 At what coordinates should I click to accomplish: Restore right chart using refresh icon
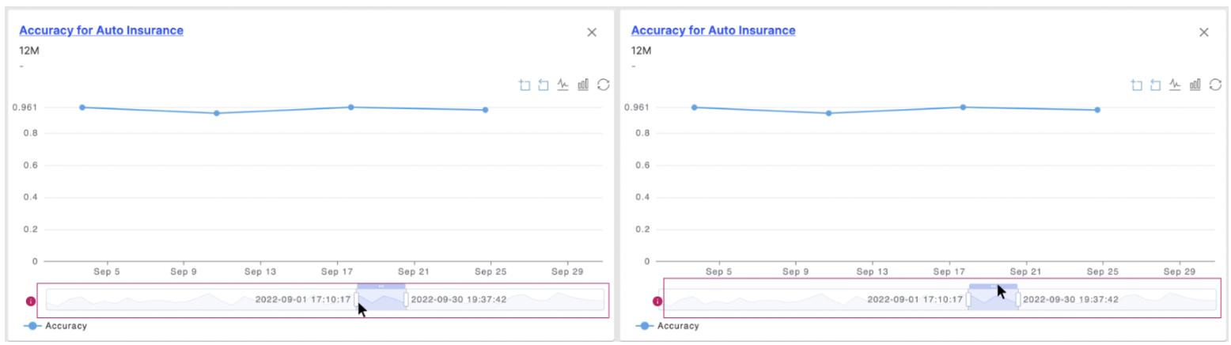tap(1216, 85)
